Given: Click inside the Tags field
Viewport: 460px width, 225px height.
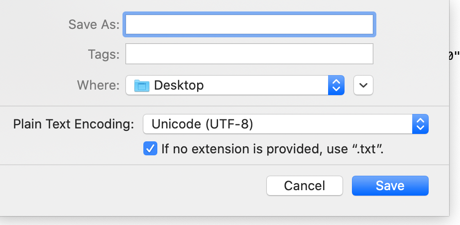Looking at the screenshot, I should click(249, 54).
